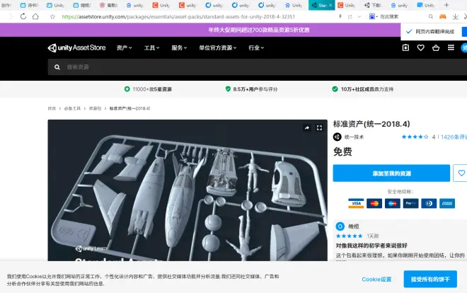Viewport: 467px width, 293px height.
Task: Expand the 单位官方资源 menu
Action: pyautogui.click(x=218, y=47)
